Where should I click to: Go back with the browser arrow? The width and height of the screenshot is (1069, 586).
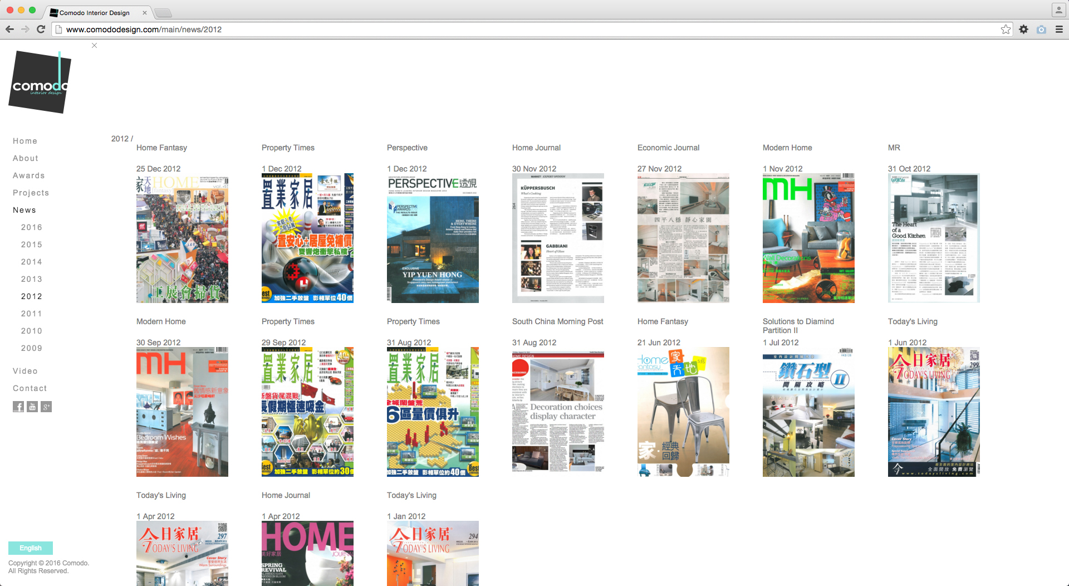[x=9, y=30]
